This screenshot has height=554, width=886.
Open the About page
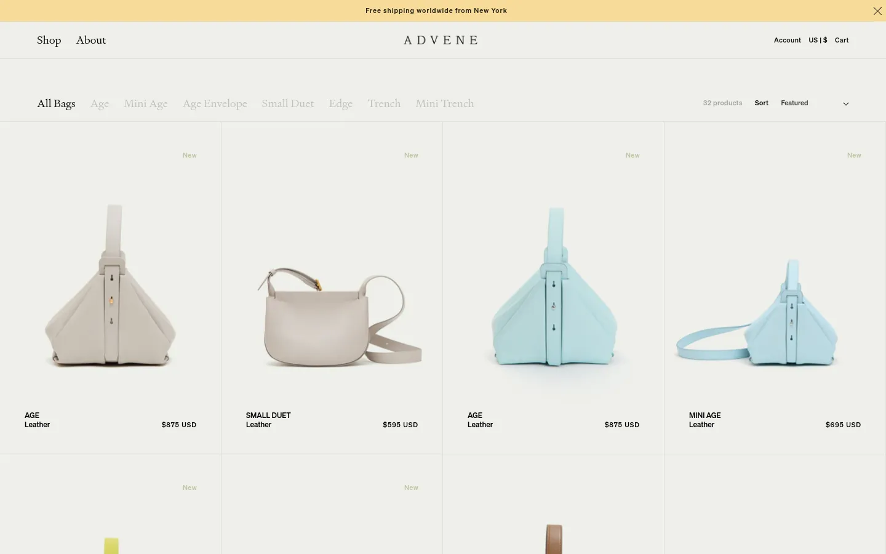tap(91, 40)
